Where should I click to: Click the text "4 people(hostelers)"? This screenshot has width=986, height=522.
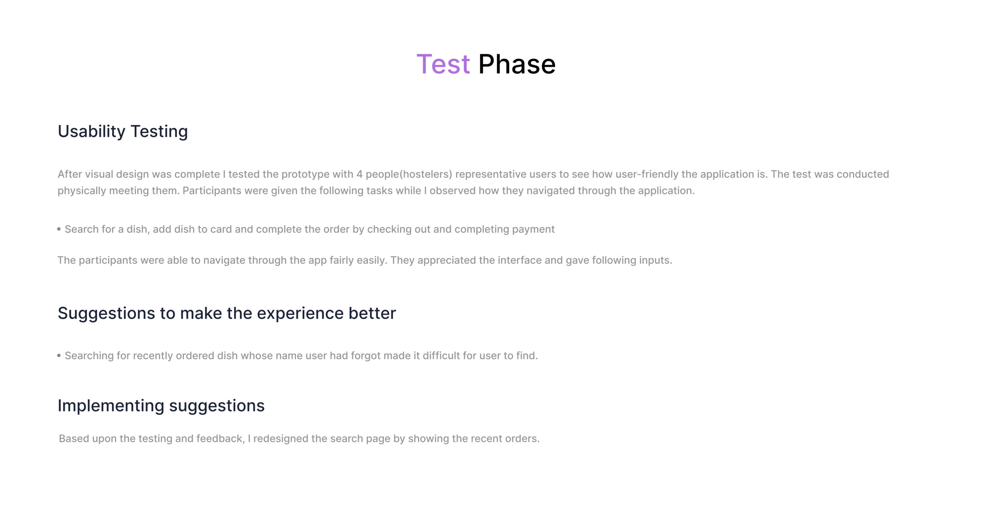tap(404, 174)
